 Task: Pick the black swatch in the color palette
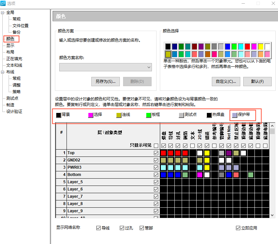click(x=168, y=47)
